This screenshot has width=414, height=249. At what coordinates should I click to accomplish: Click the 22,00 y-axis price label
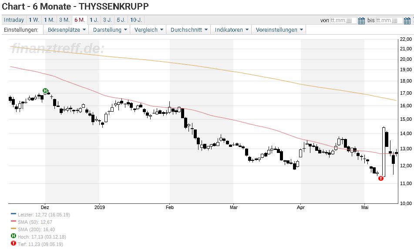point(406,39)
